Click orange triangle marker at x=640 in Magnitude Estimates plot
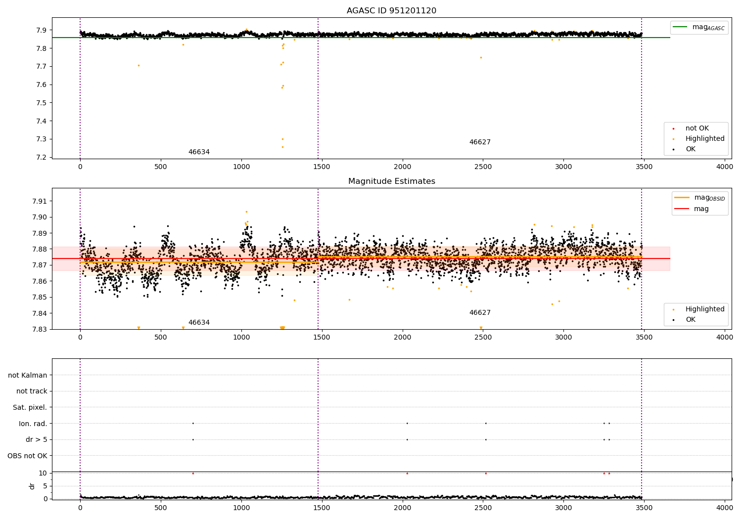 pyautogui.click(x=183, y=328)
